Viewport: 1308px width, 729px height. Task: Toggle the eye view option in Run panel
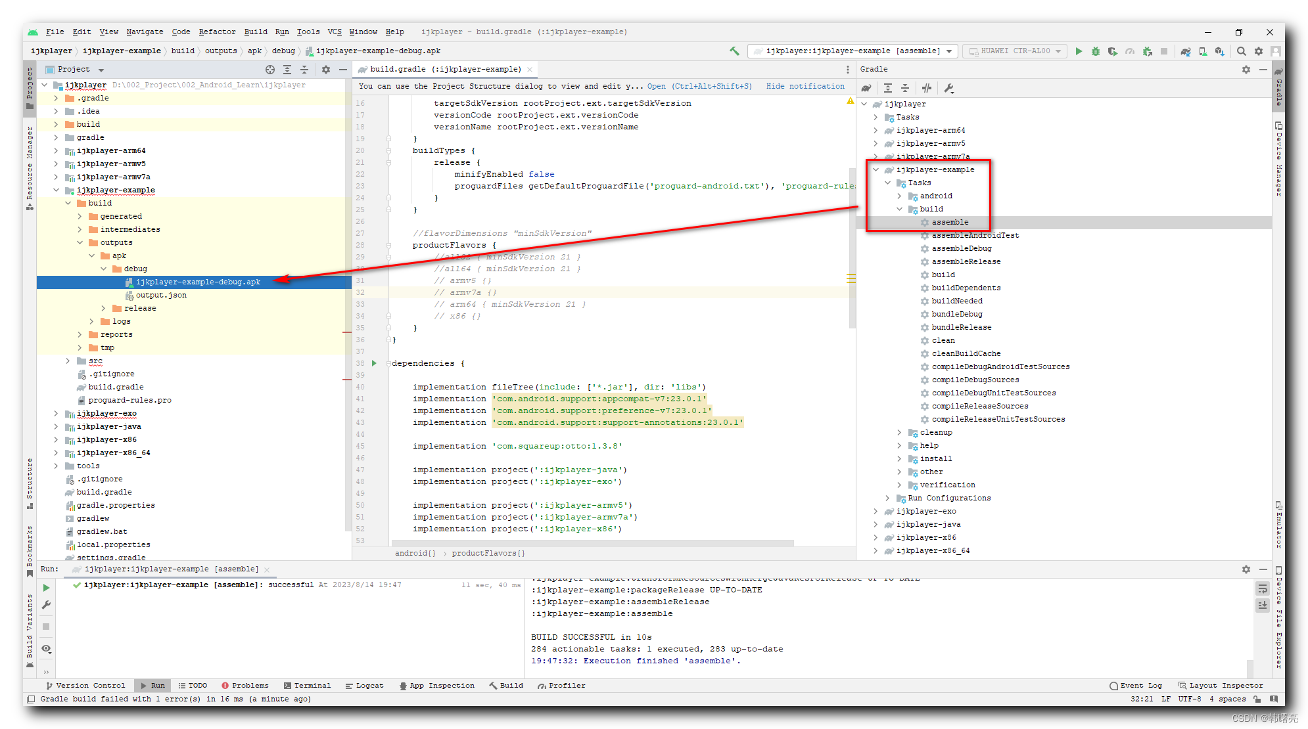coord(46,649)
